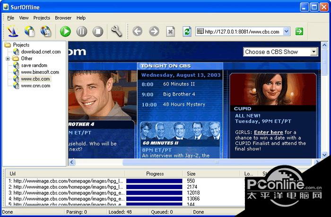Screen dimensions: 331x217
Task: Click the 60 Minutes II cast image
Action: [x=180, y=131]
